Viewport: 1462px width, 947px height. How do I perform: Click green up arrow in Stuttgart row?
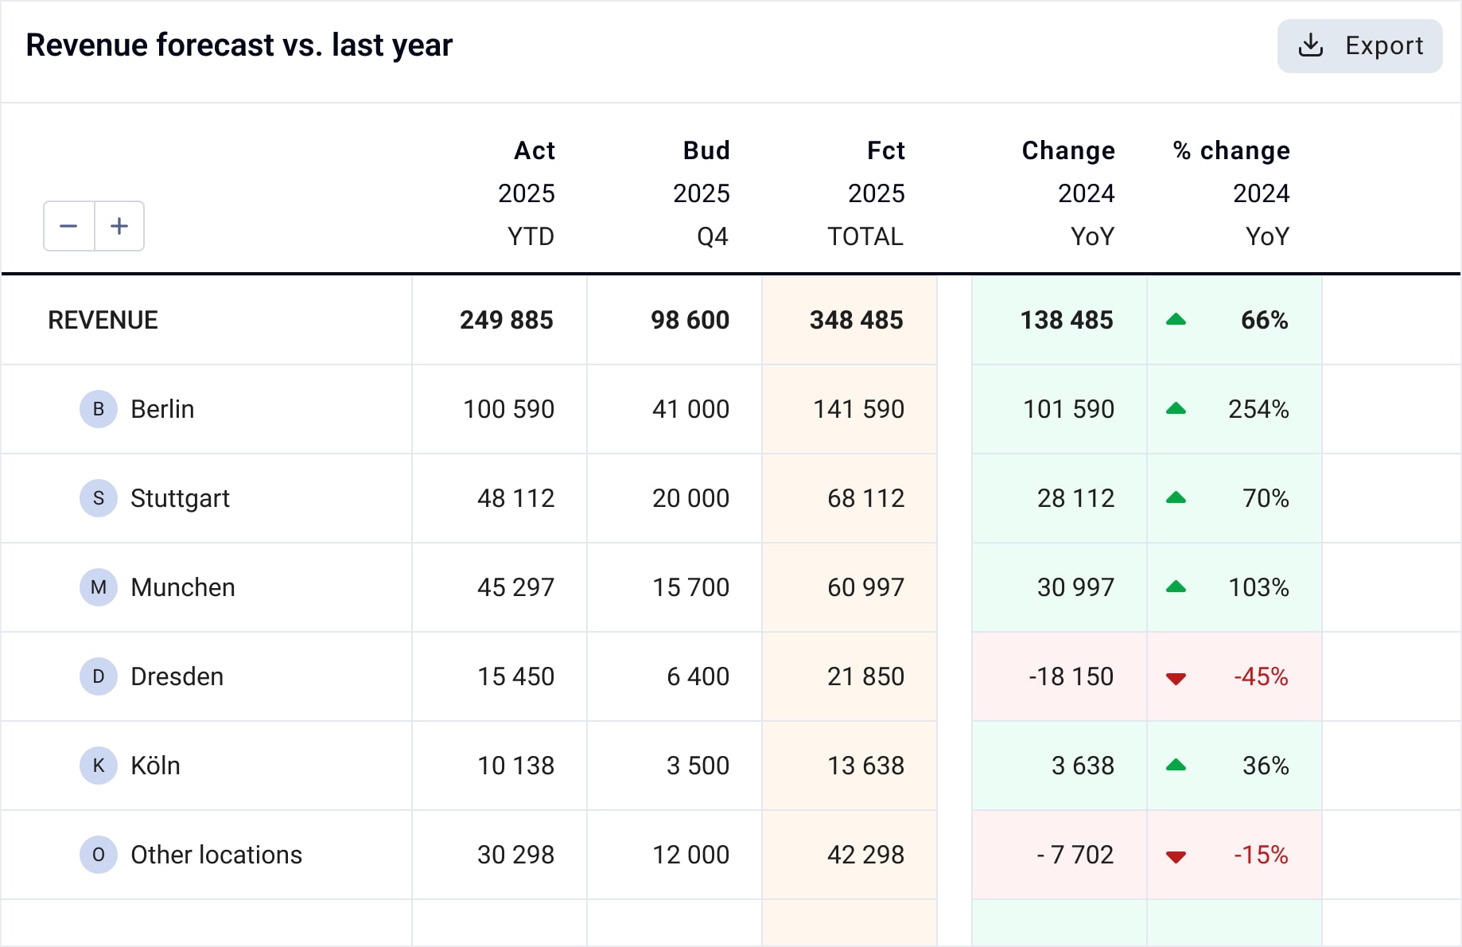[x=1176, y=498]
